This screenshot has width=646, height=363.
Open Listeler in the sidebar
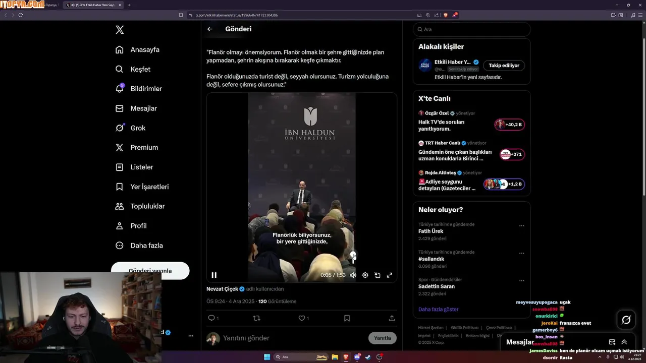coord(134,167)
